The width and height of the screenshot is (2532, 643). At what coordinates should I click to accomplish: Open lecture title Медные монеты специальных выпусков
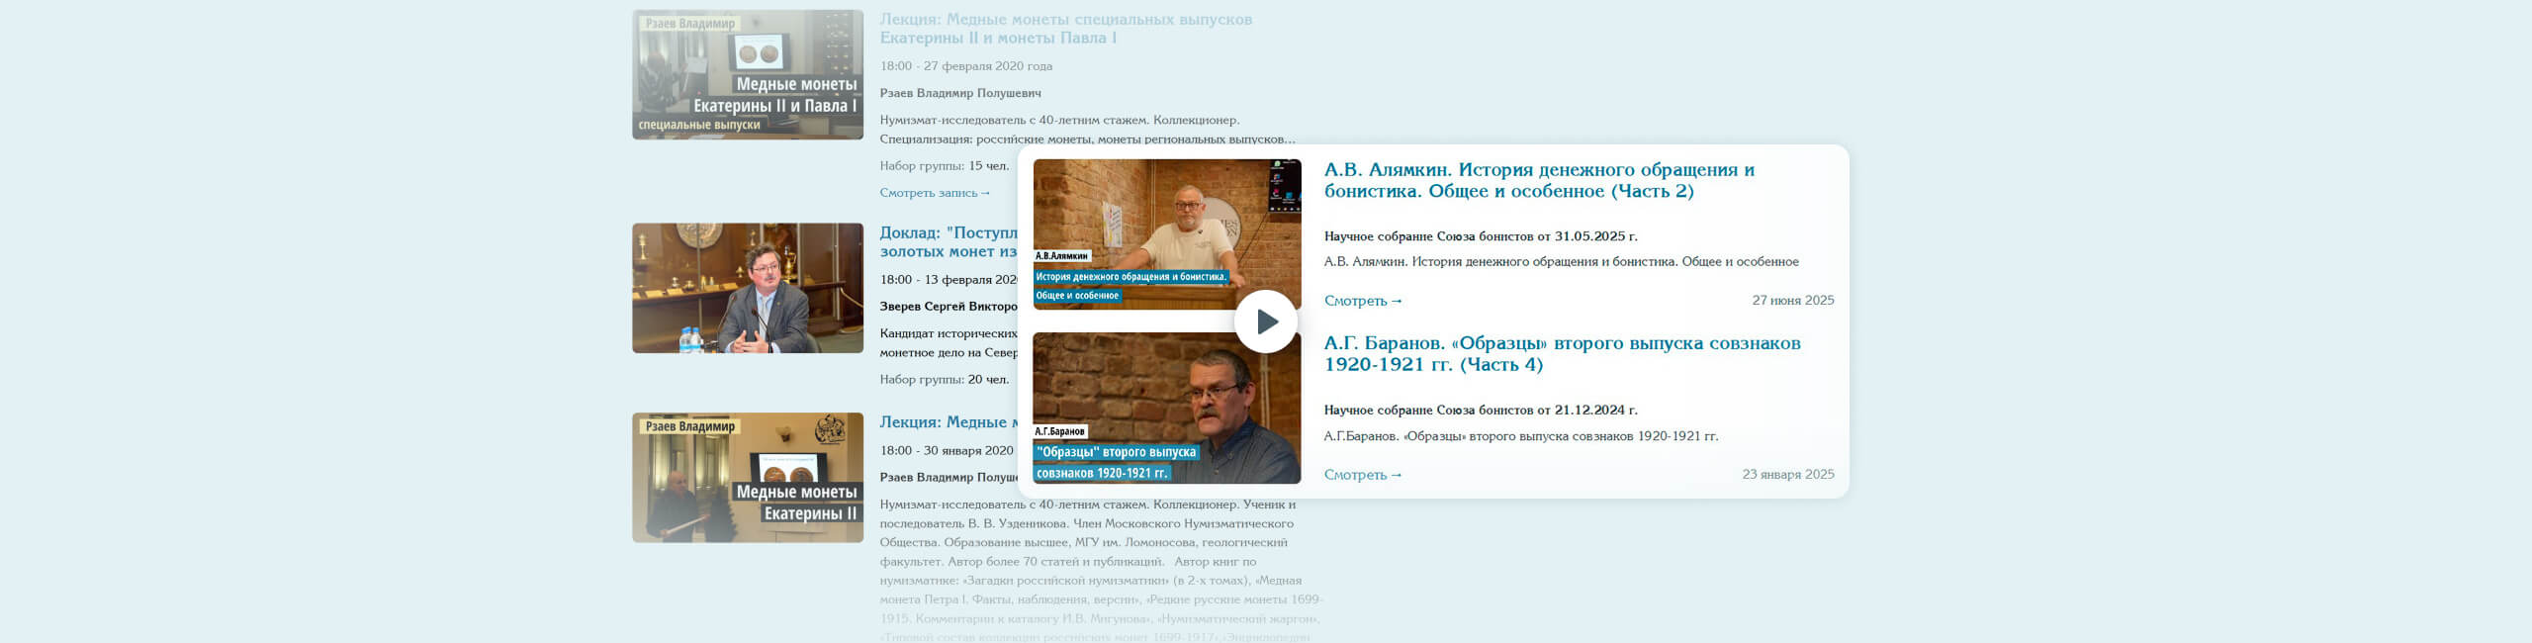click(1066, 29)
